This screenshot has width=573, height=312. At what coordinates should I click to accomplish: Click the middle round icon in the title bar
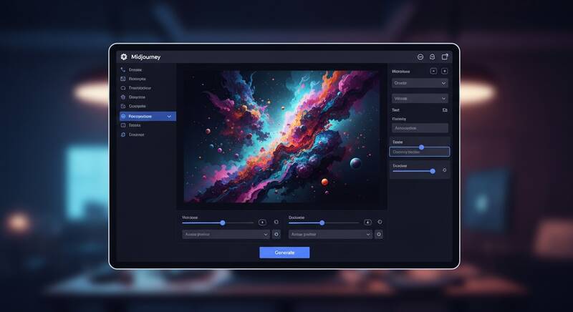point(433,57)
